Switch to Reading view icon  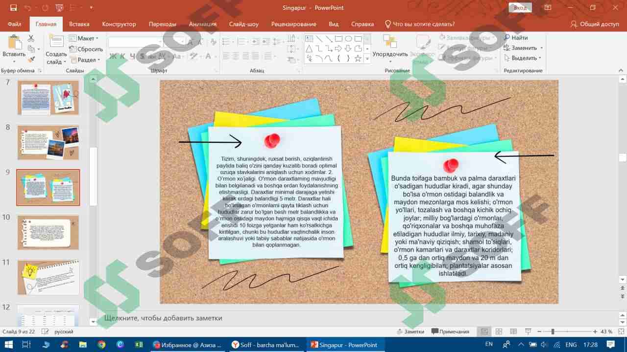[x=513, y=331]
